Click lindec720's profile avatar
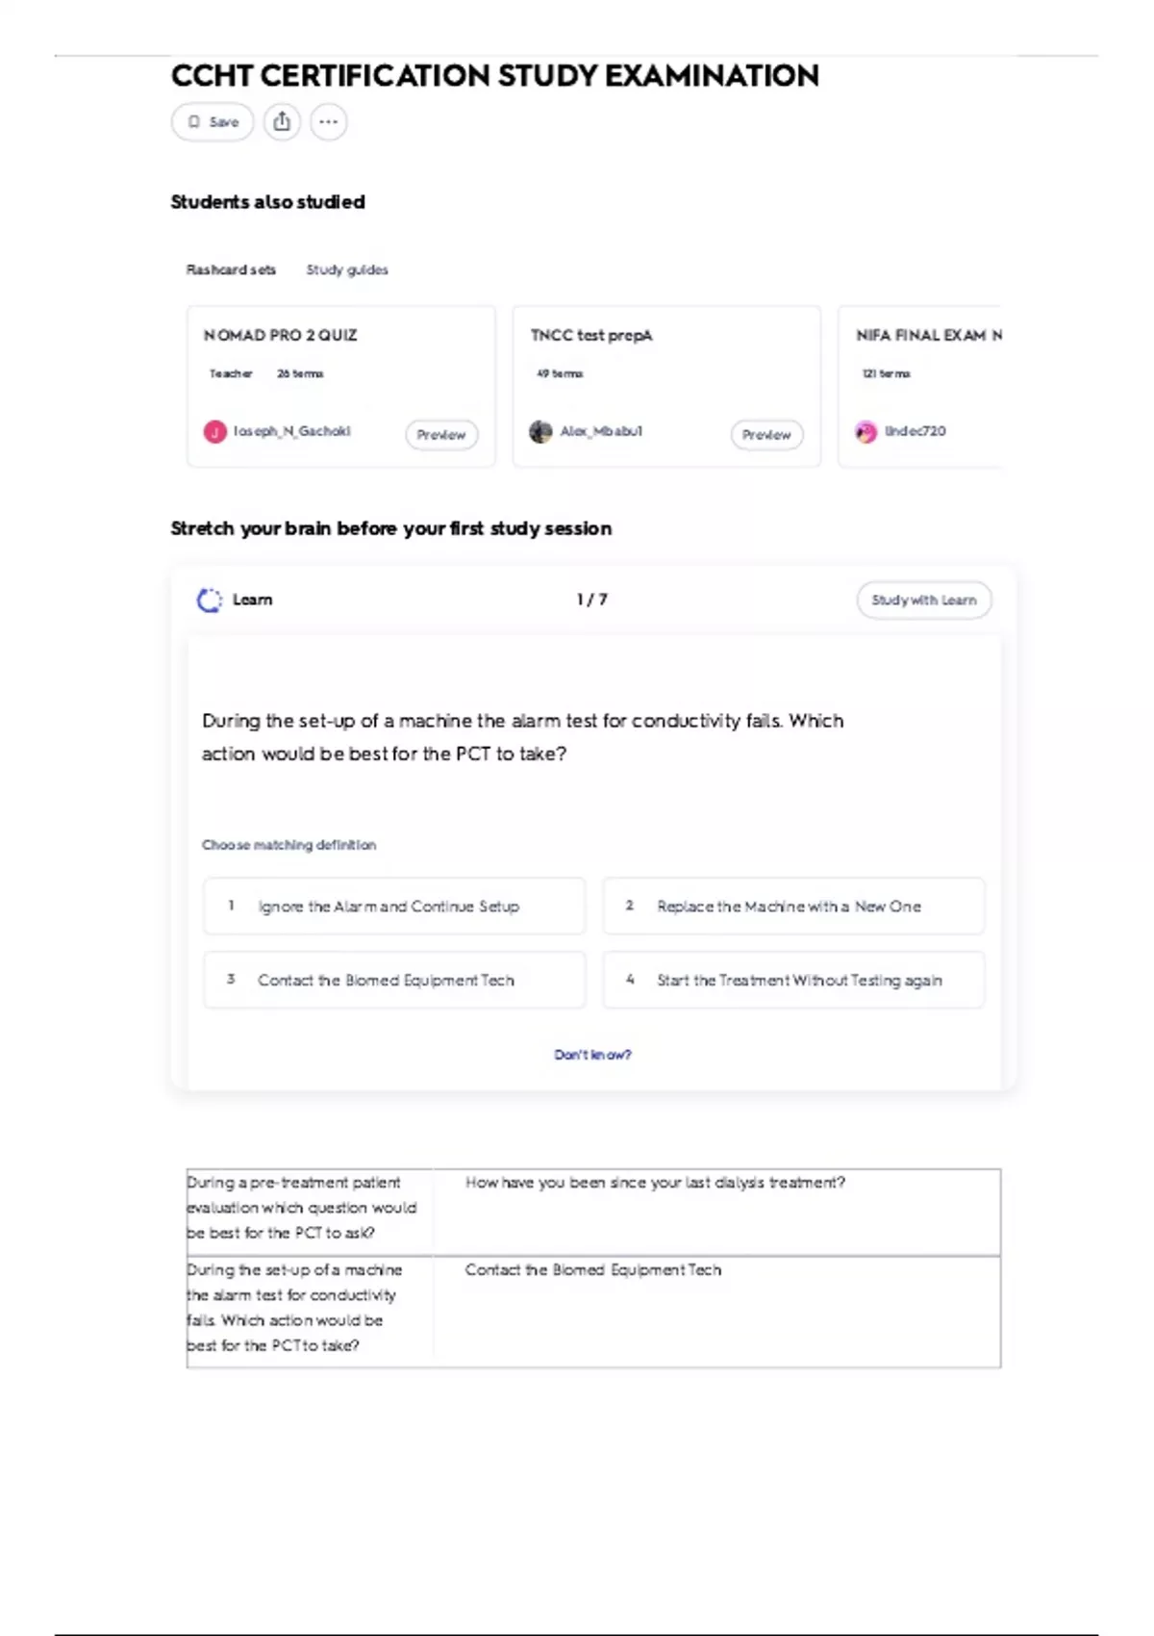The height and width of the screenshot is (1636, 1154). (x=866, y=432)
